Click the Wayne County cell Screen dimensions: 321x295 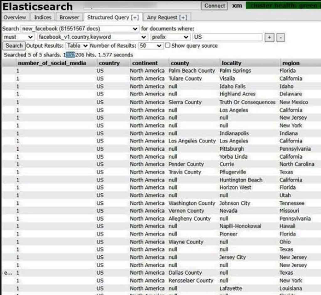click(186, 242)
